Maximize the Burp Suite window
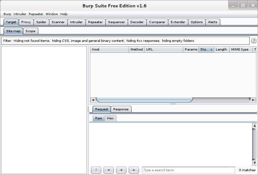 click(243, 5)
